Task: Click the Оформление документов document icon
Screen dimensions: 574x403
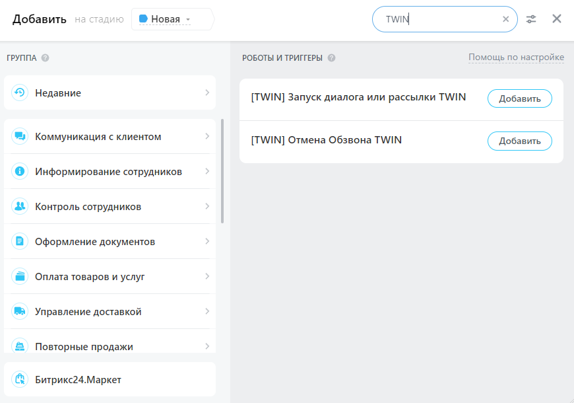Action: coord(20,241)
